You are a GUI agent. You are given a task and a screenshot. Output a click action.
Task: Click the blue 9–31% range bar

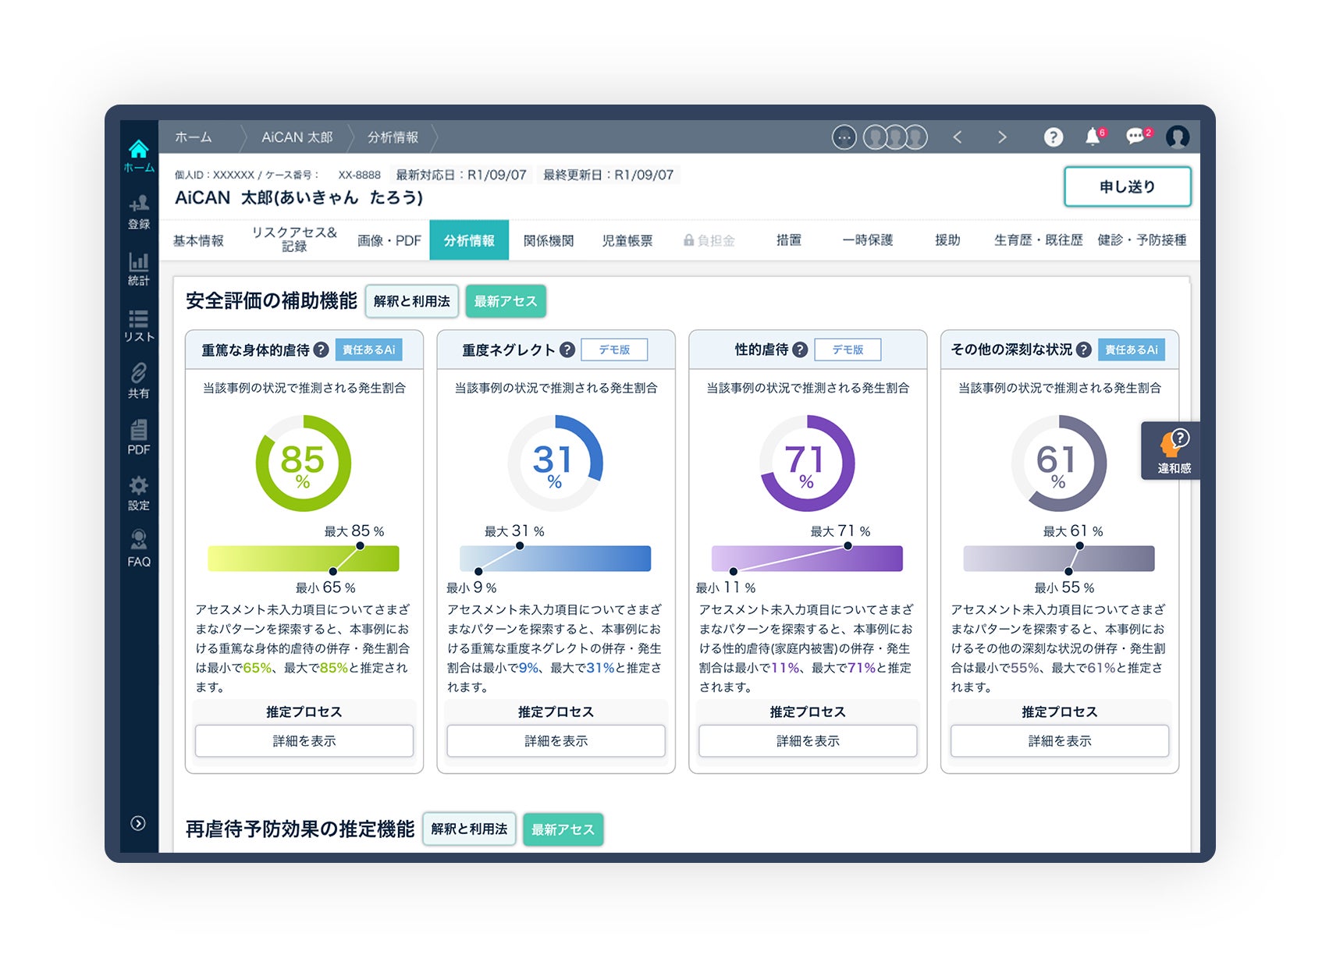pyautogui.click(x=556, y=559)
